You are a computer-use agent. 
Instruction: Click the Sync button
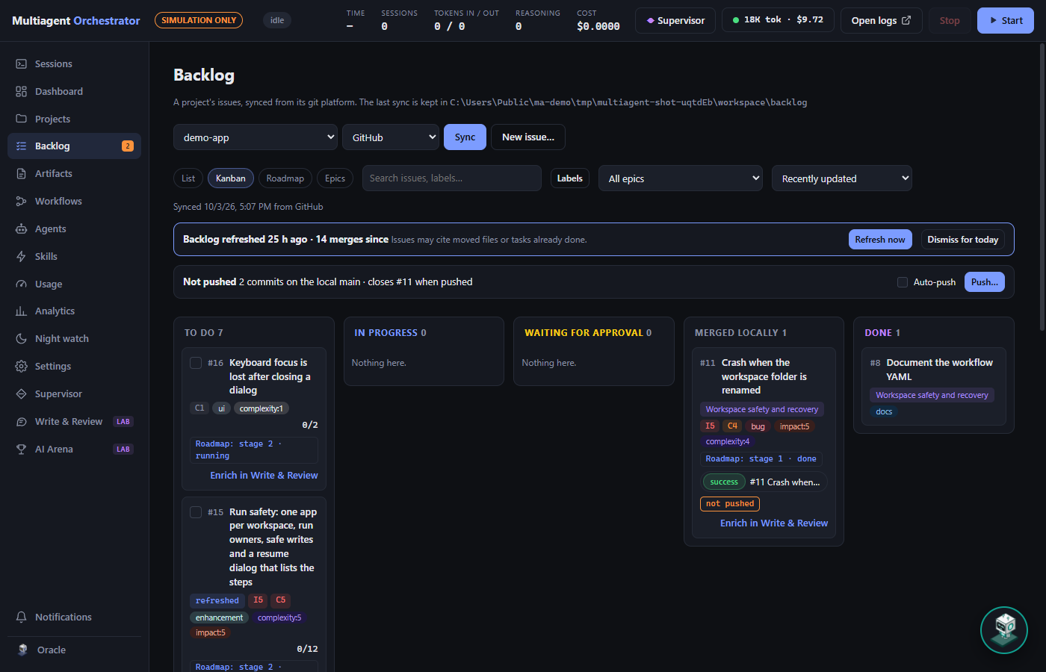click(x=465, y=137)
